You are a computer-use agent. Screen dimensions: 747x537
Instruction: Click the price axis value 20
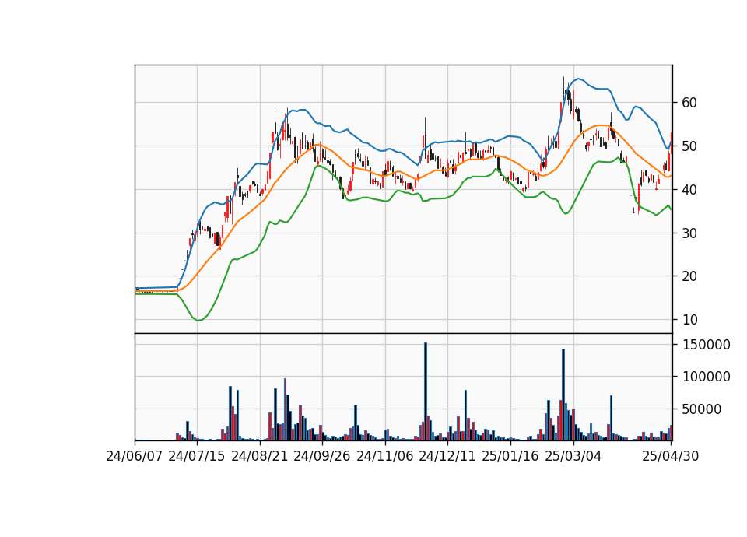tap(689, 276)
